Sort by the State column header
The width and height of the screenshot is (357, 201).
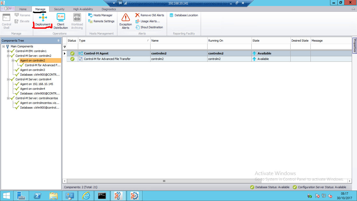271,41
